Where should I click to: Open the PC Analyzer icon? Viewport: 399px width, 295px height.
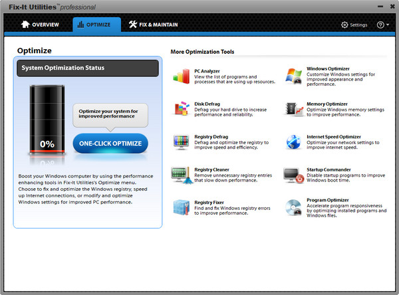182,76
